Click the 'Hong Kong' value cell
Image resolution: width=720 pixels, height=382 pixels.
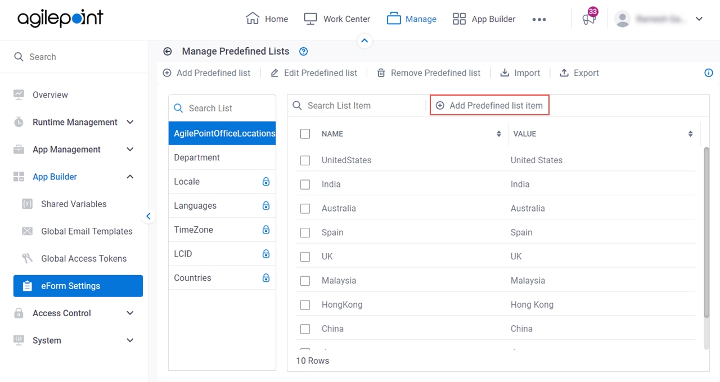532,305
